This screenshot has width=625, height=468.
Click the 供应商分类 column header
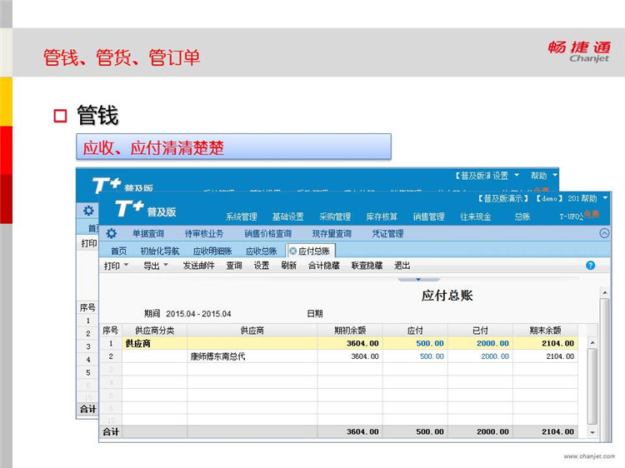154,331
